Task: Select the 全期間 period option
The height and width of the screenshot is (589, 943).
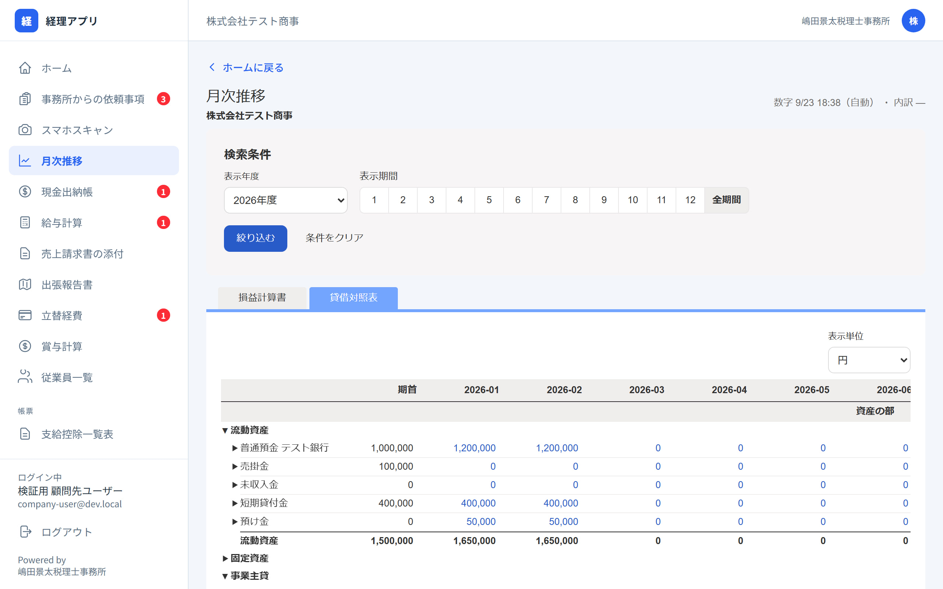Action: pos(726,200)
